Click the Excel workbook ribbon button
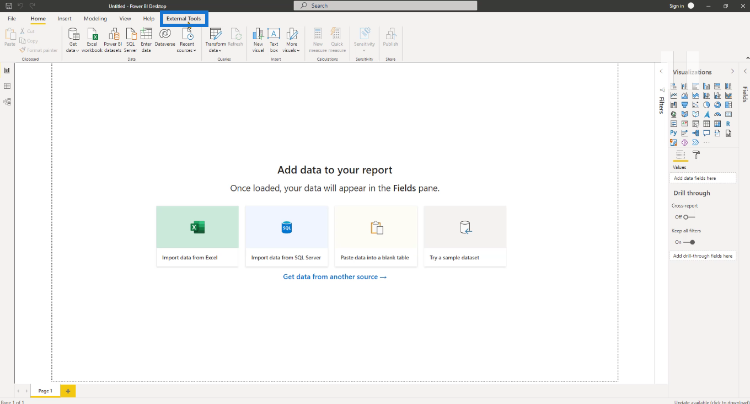The image size is (750, 404). coord(92,40)
